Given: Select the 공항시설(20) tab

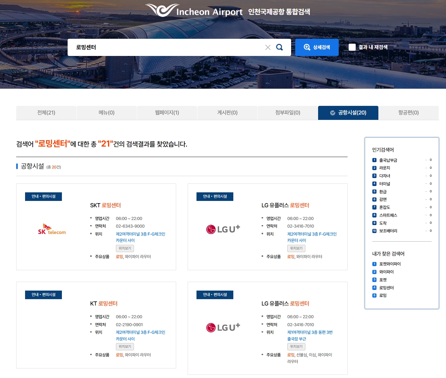Looking at the screenshot, I should (x=348, y=113).
